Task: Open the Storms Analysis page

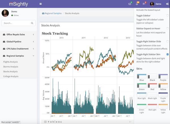Action: 11,67
